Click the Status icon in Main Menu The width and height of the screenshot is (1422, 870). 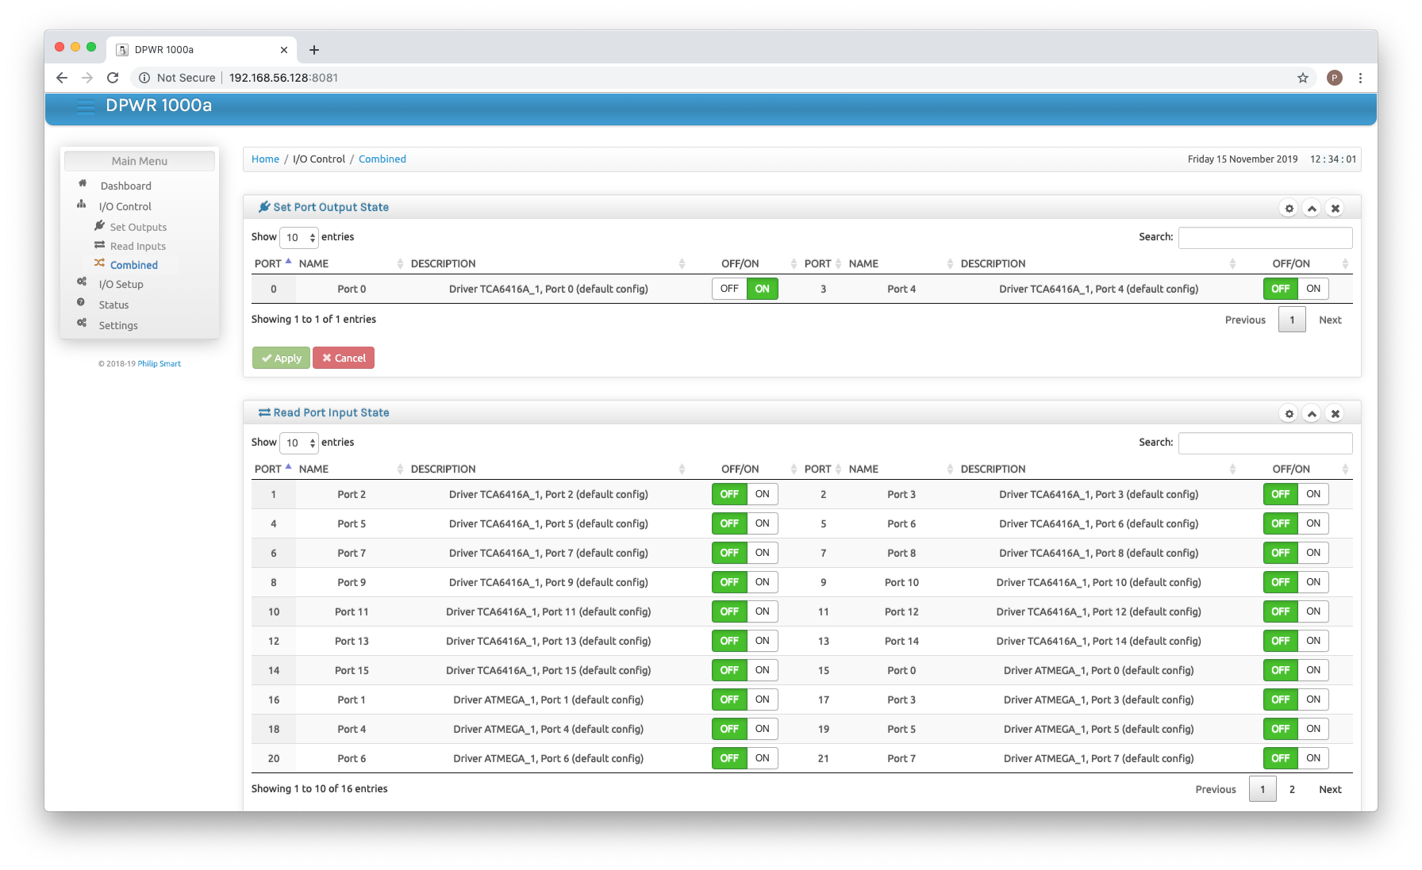81,303
